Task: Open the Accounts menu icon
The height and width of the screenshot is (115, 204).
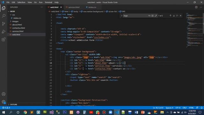Action: pos(4,94)
